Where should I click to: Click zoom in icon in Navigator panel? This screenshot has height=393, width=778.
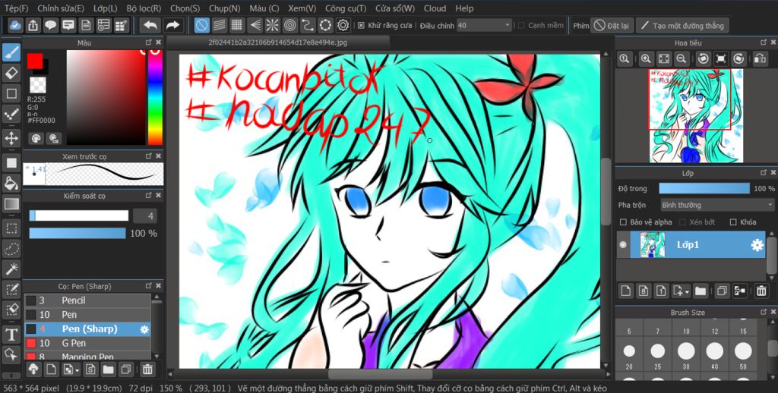tap(646, 59)
